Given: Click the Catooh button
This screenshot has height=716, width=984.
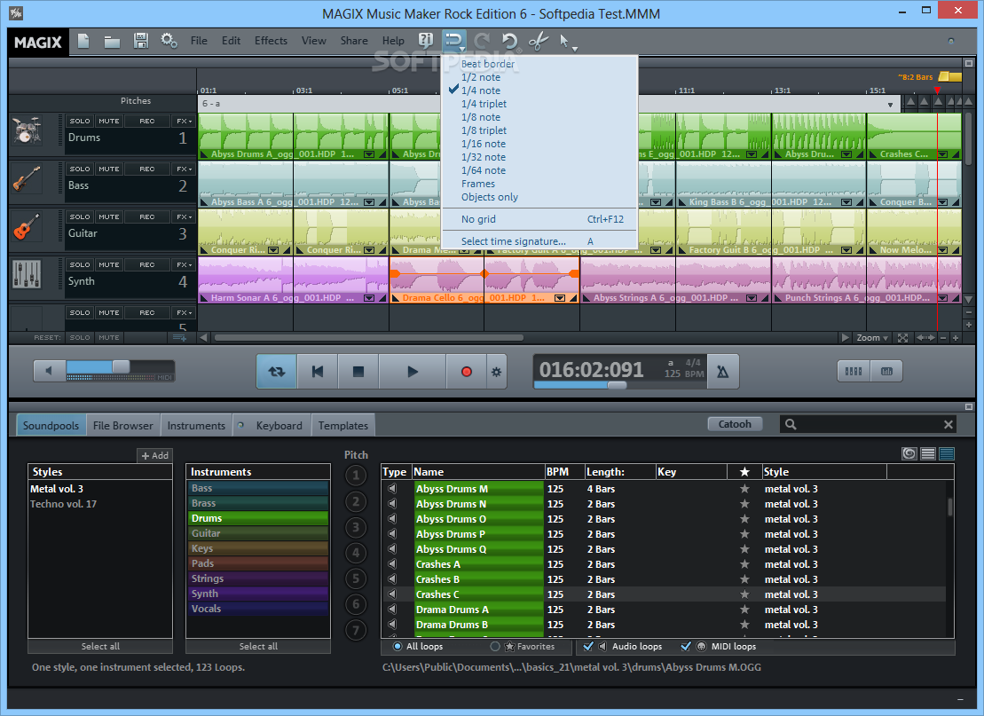Looking at the screenshot, I should point(735,424).
